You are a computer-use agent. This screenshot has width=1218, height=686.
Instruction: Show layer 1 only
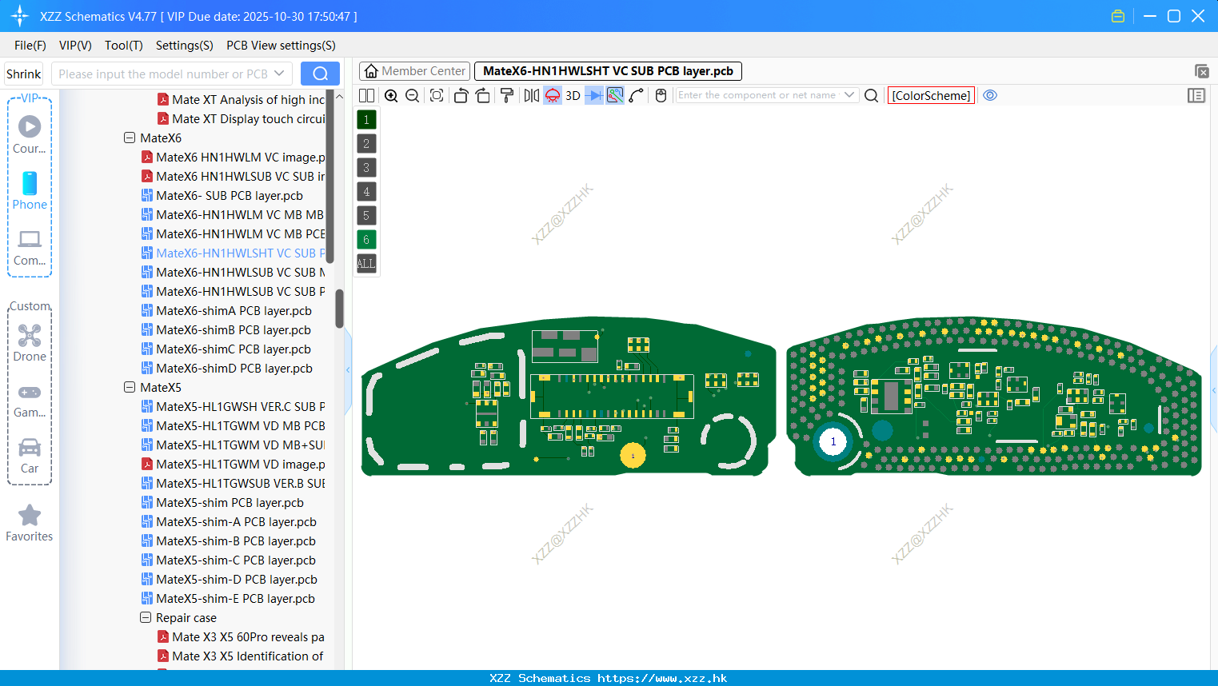(366, 119)
